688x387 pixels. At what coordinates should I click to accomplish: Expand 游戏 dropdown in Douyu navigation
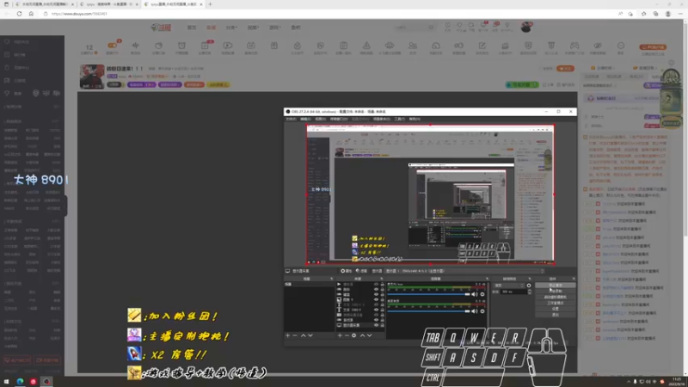[274, 28]
